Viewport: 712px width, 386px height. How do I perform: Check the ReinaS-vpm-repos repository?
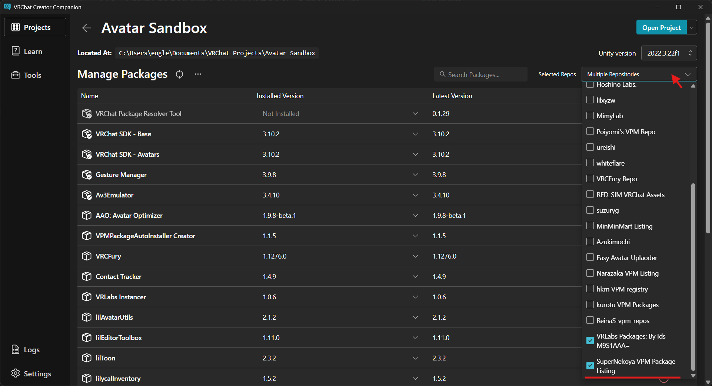(590, 320)
